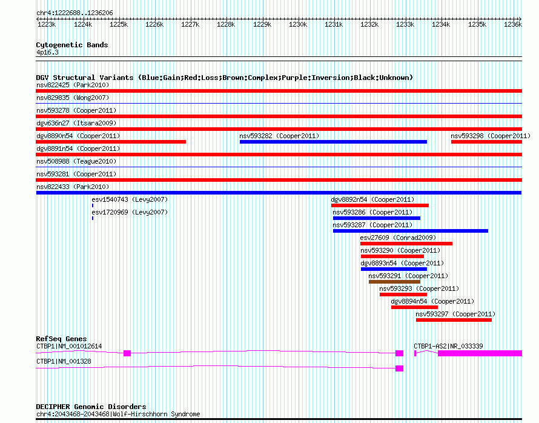Click the chr4:1222688..1236206 coordinate label

(74, 13)
